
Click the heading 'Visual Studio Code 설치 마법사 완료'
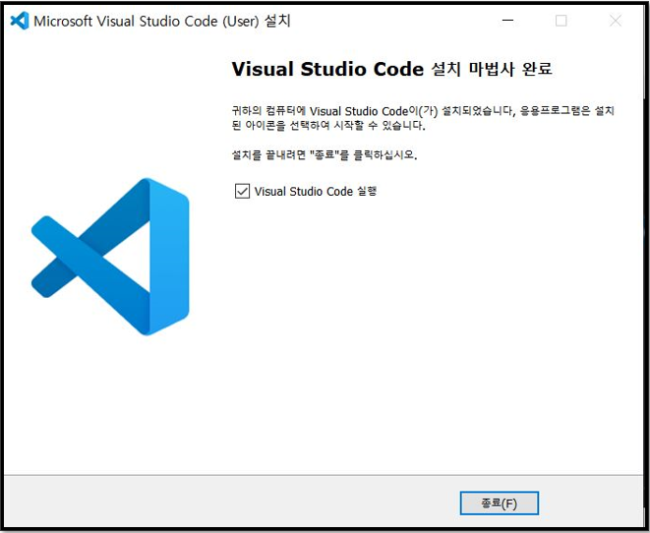point(391,69)
